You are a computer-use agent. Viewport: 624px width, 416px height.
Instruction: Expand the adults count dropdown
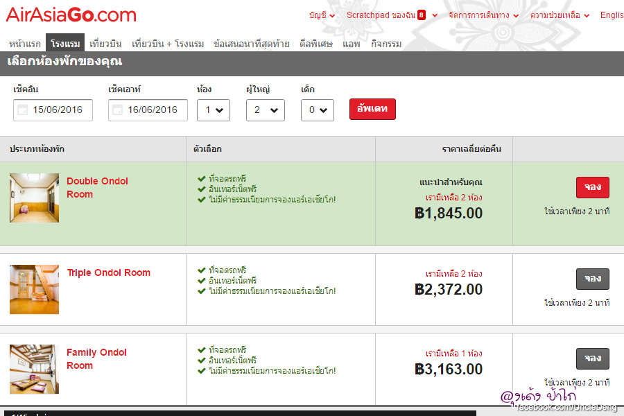click(x=265, y=110)
